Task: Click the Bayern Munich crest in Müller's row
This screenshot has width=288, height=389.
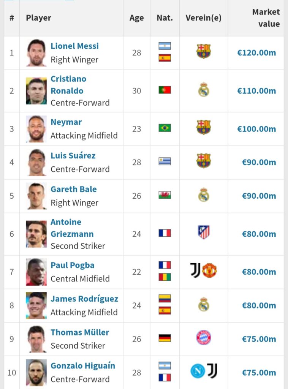Action: [204, 337]
